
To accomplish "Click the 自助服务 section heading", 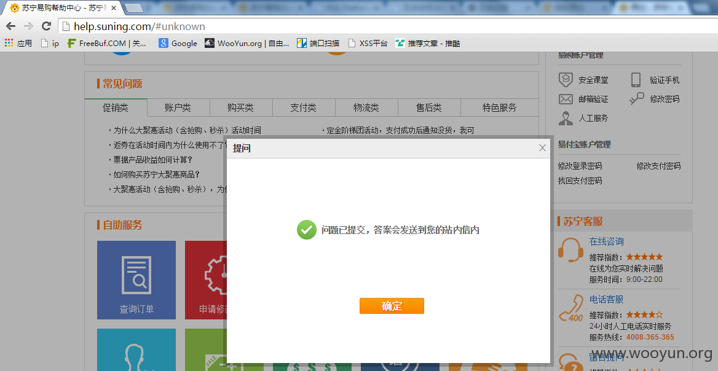I will (122, 225).
